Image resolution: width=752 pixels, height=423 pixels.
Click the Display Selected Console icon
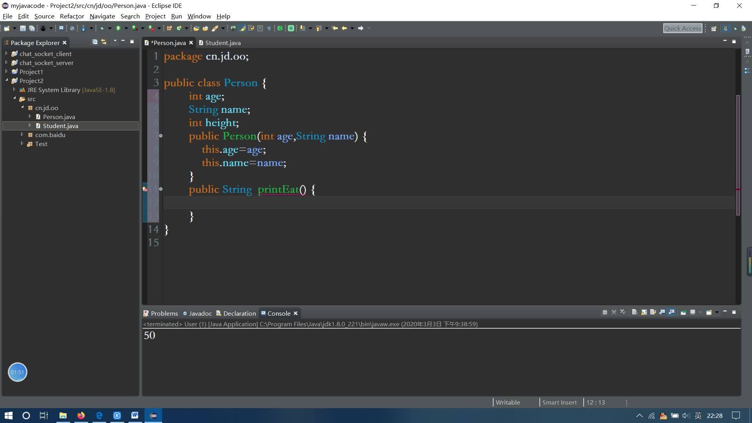pos(692,312)
